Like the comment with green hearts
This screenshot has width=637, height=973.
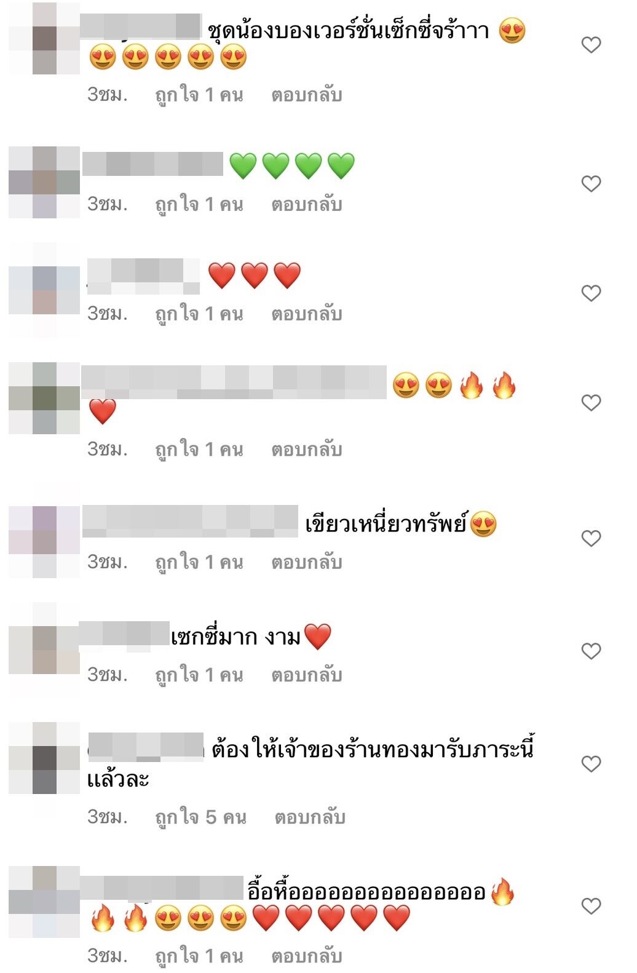click(591, 184)
